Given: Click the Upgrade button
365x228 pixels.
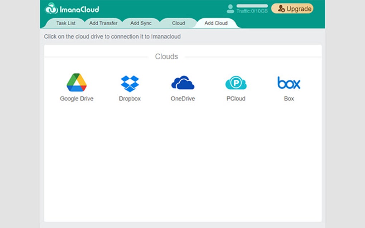Looking at the screenshot, I should [x=292, y=8].
